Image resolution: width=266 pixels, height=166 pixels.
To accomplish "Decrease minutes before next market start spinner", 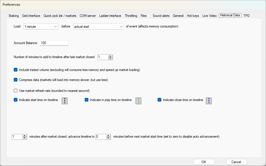I will tap(108, 138).
